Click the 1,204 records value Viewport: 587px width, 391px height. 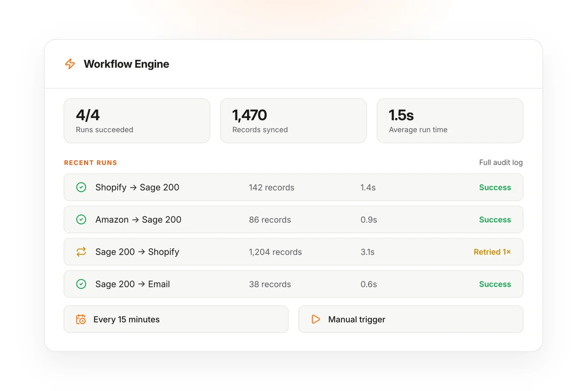pos(275,252)
